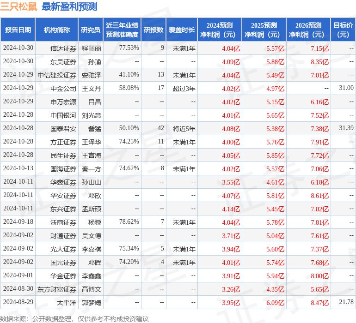Viewport: 356px width, 323px height.
Task: Click institution 财通证券
Action: click(x=63, y=235)
